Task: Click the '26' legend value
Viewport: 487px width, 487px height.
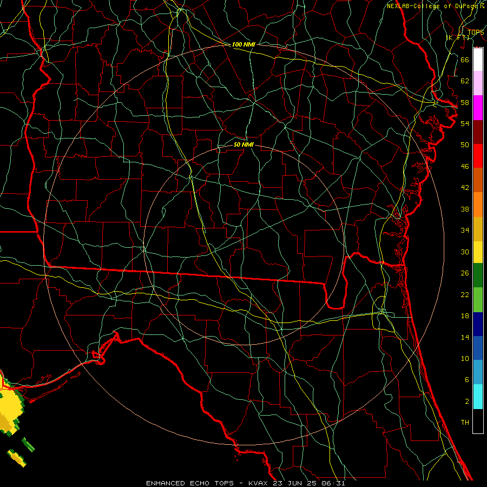Action: coord(465,273)
